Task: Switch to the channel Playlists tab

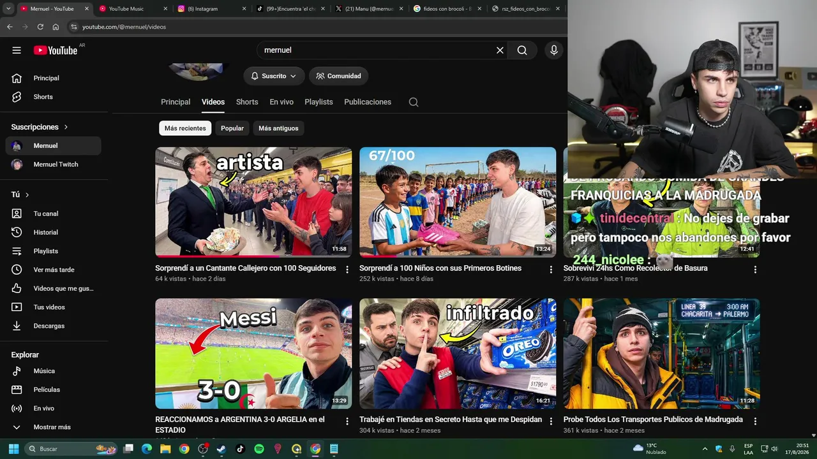Action: coord(319,102)
